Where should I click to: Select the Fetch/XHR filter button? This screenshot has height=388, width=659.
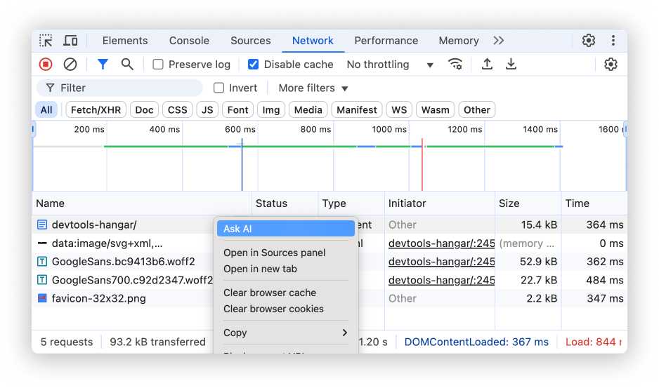(x=96, y=109)
